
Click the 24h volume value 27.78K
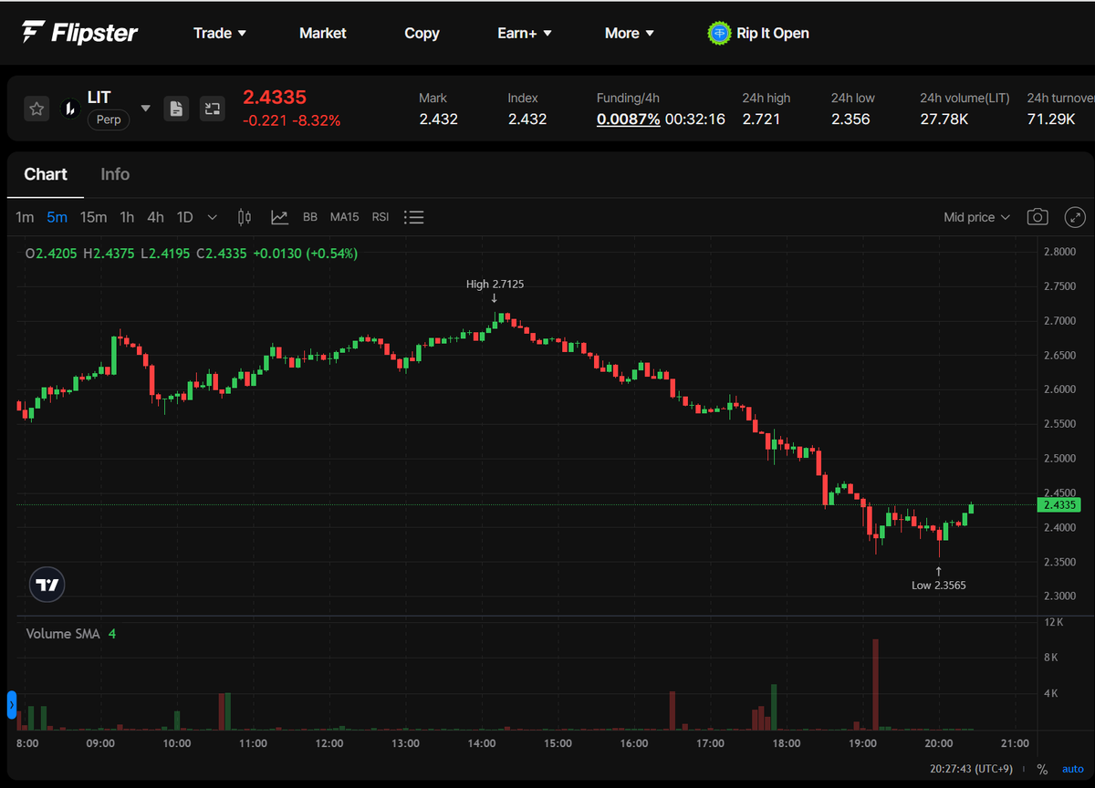coord(944,119)
